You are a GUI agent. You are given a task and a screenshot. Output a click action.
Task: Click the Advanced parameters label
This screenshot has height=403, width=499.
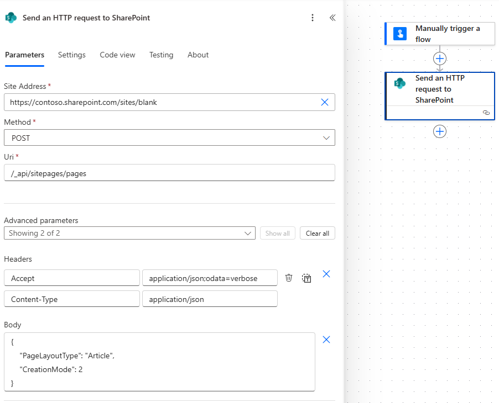click(x=41, y=220)
